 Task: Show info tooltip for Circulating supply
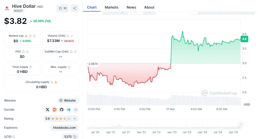click(52, 82)
